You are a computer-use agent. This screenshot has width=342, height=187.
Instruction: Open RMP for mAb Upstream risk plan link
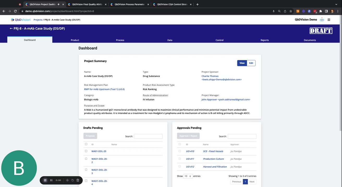coord(104,89)
